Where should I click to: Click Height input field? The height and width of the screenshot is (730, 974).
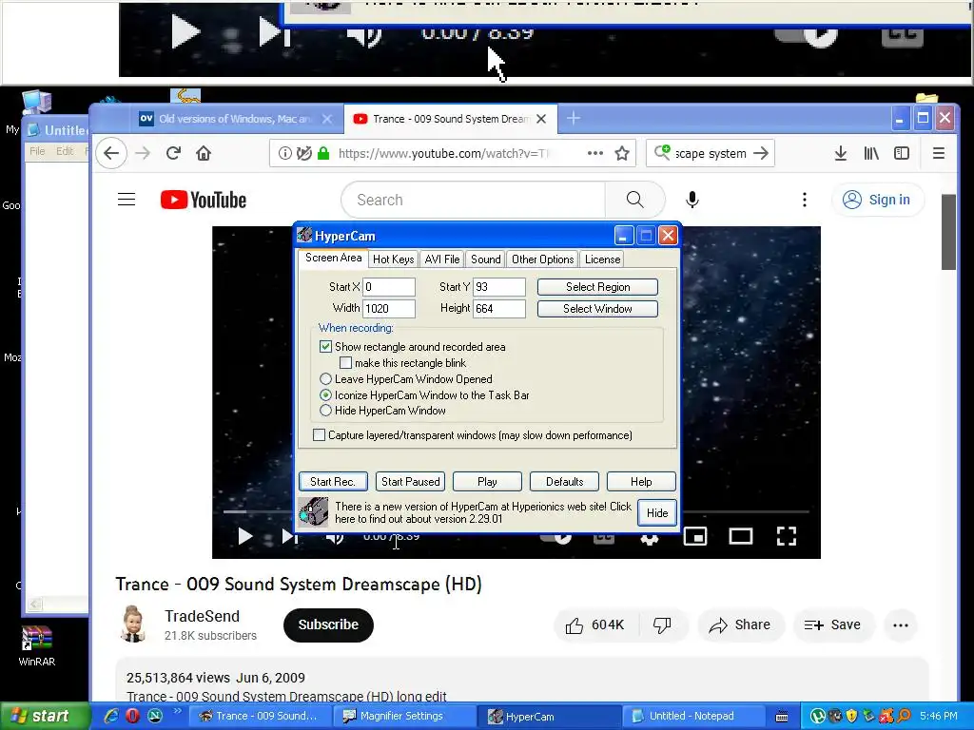tap(498, 309)
